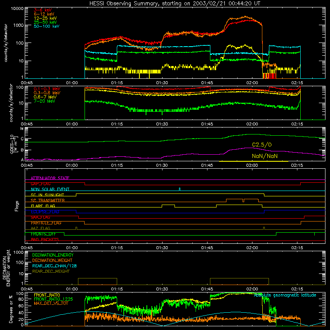Click the 0.3-0.8 MeV legend label

(x=47, y=93)
